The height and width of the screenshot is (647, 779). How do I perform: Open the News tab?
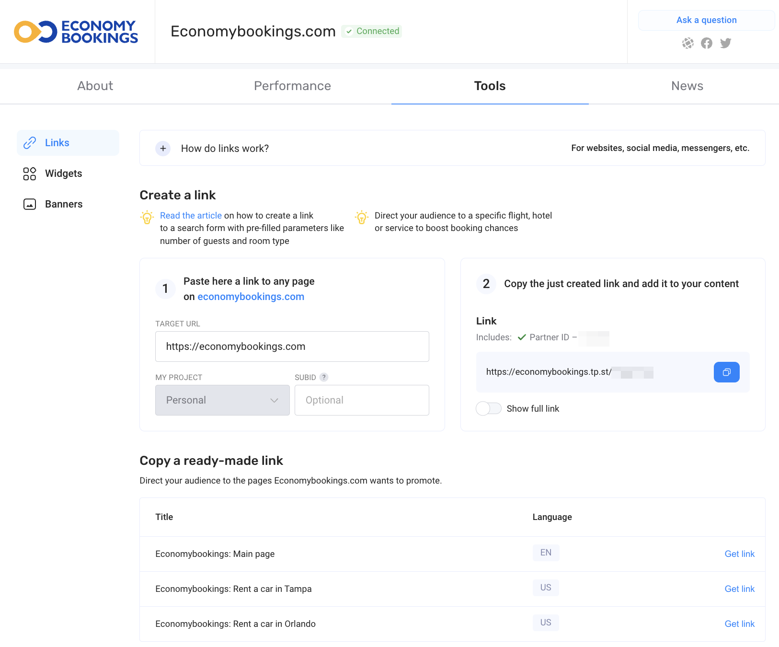click(x=687, y=86)
